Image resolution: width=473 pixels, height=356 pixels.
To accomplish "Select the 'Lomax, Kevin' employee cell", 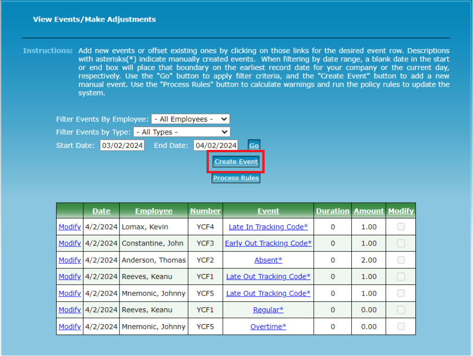I will click(154, 227).
